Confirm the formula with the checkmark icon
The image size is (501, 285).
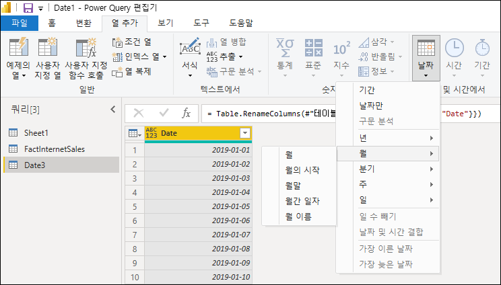[164, 113]
